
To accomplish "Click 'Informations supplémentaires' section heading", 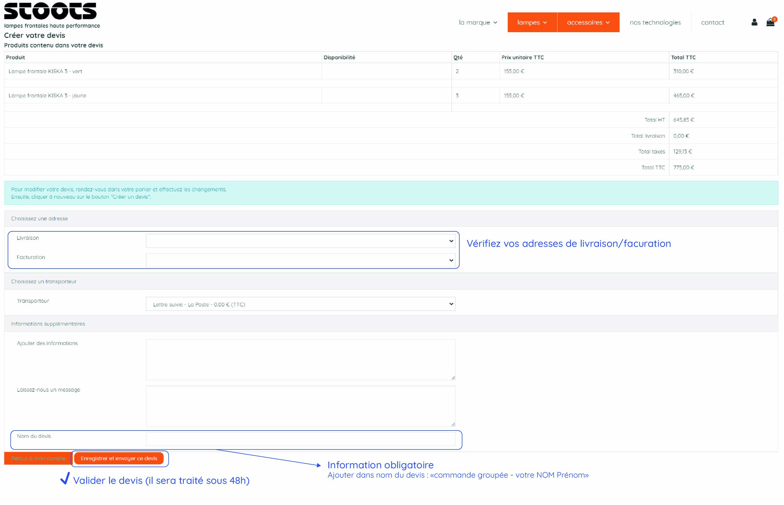I will 48,324.
